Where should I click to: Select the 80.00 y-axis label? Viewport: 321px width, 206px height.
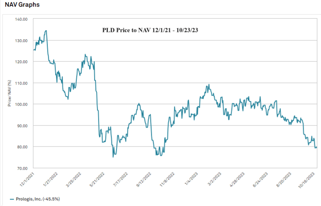[x=22, y=147]
